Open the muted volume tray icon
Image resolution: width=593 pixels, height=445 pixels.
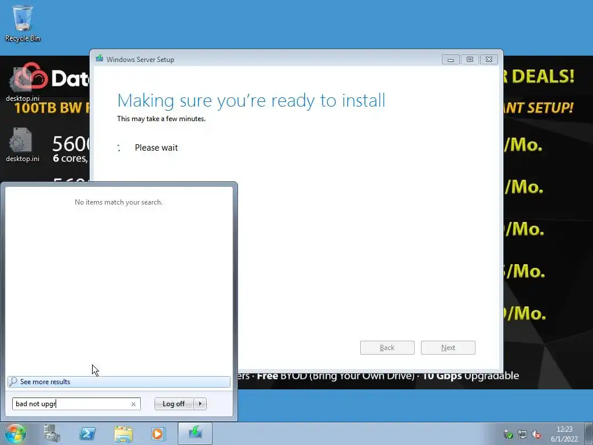point(536,434)
